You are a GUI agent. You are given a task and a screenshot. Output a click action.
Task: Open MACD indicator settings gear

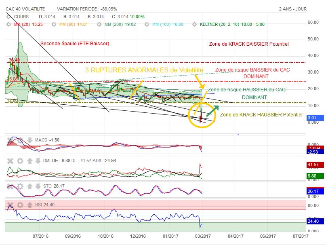point(20,140)
